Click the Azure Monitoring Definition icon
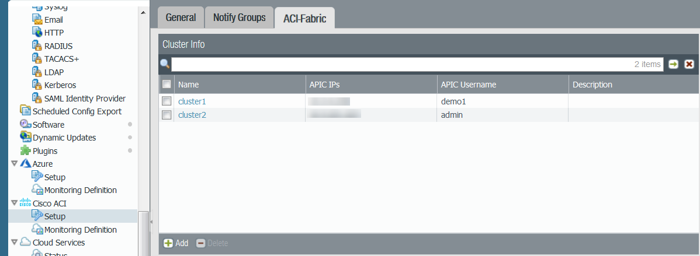 click(x=37, y=190)
